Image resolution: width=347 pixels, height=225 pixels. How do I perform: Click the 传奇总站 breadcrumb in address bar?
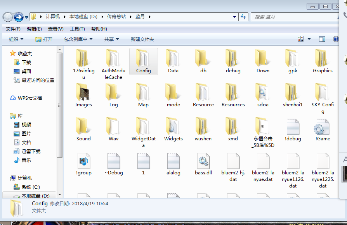click(x=118, y=17)
